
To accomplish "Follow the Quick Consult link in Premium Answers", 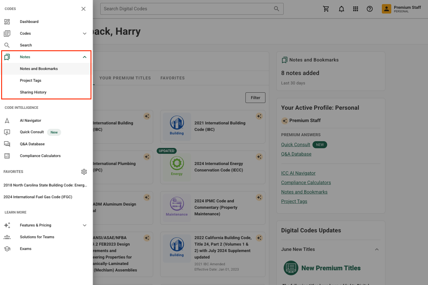I will [x=295, y=145].
